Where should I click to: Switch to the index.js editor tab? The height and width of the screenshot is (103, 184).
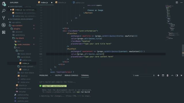[45, 3]
